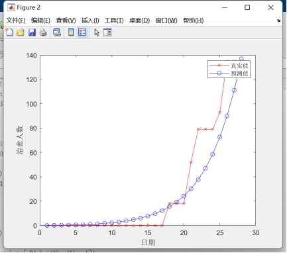The width and height of the screenshot is (287, 253).
Task: Open the 工具(T) menu
Action: click(x=114, y=21)
